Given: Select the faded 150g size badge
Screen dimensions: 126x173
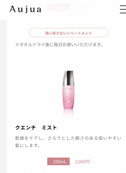Looking at the screenshot, I should [x=58, y=7].
